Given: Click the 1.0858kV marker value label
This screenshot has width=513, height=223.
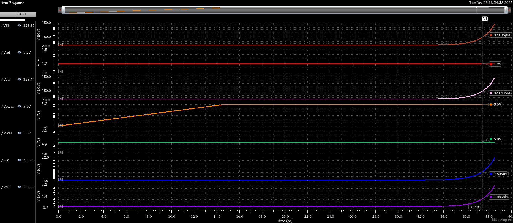Looking at the screenshot, I should click(x=501, y=197).
